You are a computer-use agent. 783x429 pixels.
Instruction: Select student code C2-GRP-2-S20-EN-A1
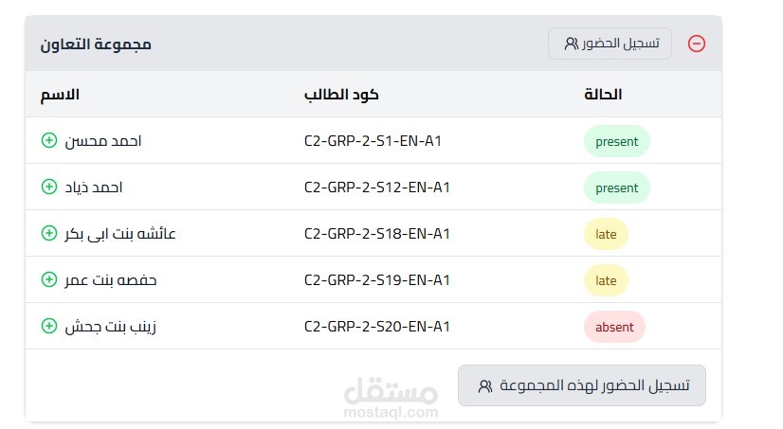point(377,327)
